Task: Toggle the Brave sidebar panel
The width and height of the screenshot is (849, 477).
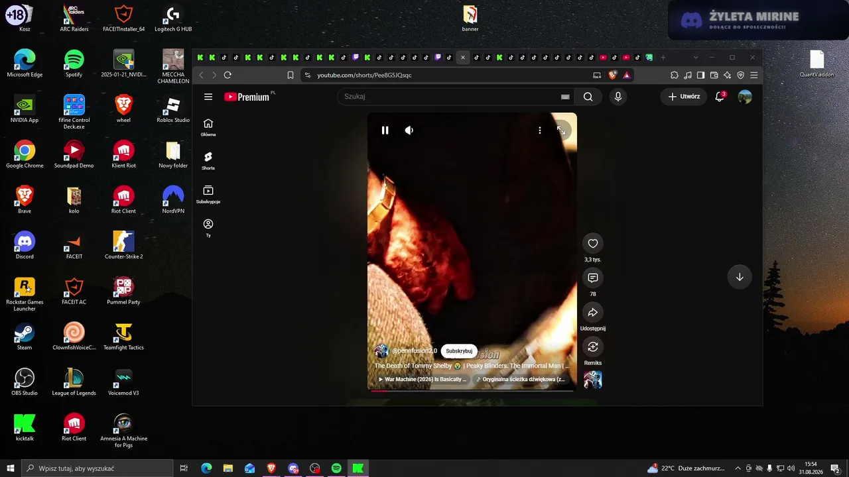Action: (701, 76)
